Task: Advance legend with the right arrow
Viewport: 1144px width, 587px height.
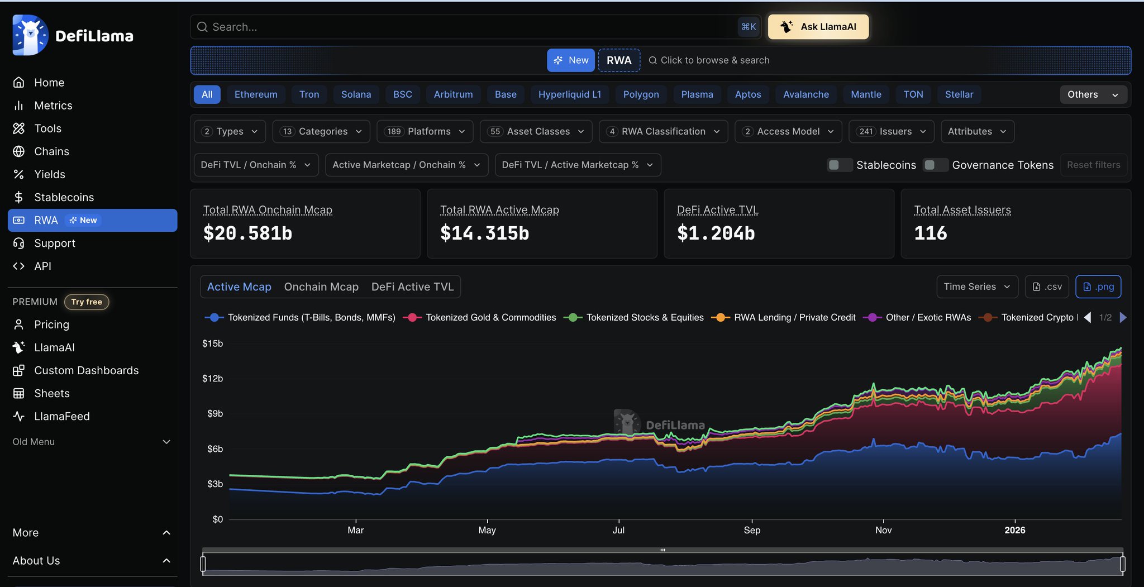Action: [x=1123, y=317]
